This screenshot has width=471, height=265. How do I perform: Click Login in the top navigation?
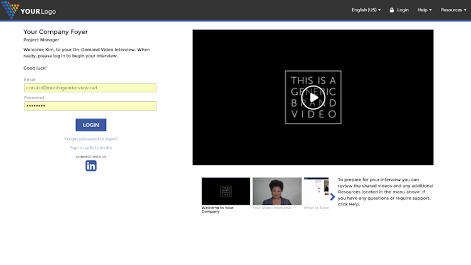click(403, 10)
